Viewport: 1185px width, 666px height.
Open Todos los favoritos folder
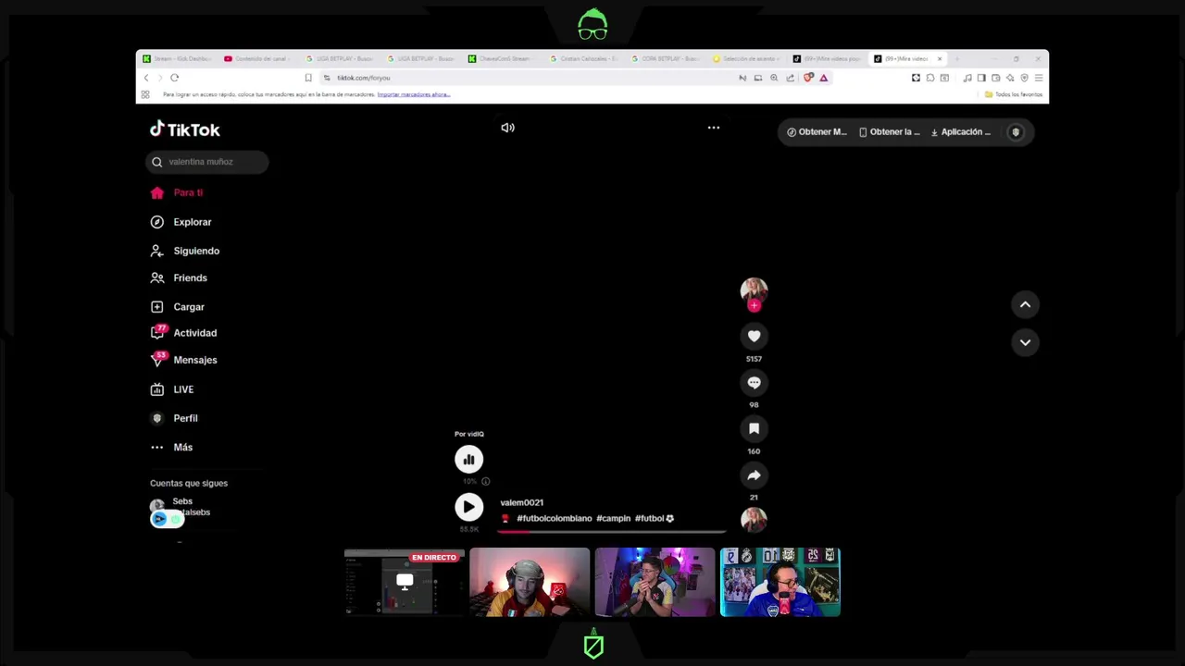pyautogui.click(x=1014, y=94)
